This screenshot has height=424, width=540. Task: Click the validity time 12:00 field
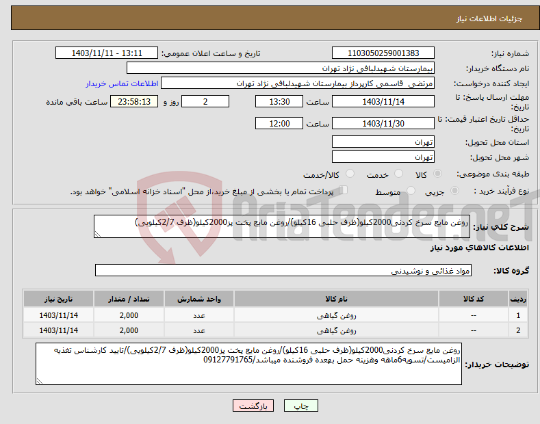coord(279,123)
